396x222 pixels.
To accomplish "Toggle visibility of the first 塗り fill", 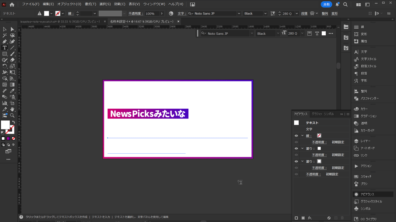I will 296,149.
